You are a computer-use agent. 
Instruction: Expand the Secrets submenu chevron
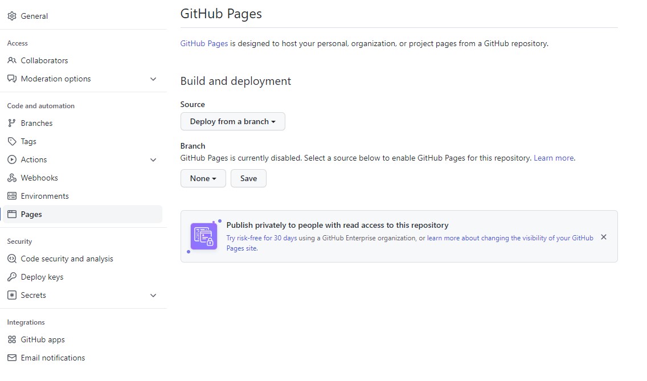153,295
